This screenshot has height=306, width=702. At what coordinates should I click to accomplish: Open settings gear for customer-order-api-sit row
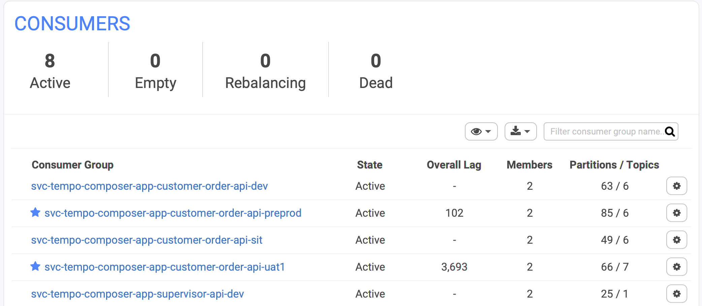[676, 240]
